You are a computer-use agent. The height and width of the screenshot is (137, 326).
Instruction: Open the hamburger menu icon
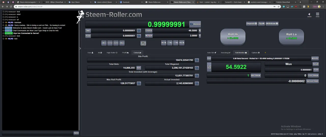[x=317, y=14]
